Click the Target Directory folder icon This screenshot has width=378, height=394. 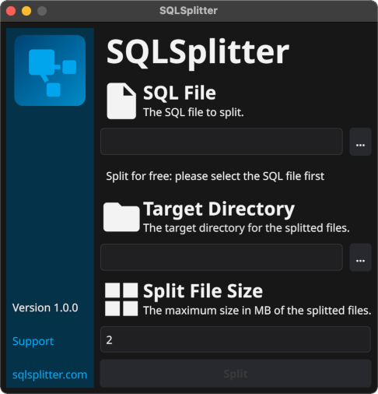tap(121, 217)
